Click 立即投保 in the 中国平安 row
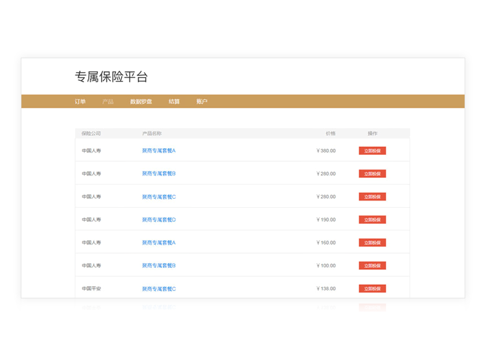This screenshot has width=486, height=356. [x=372, y=289]
